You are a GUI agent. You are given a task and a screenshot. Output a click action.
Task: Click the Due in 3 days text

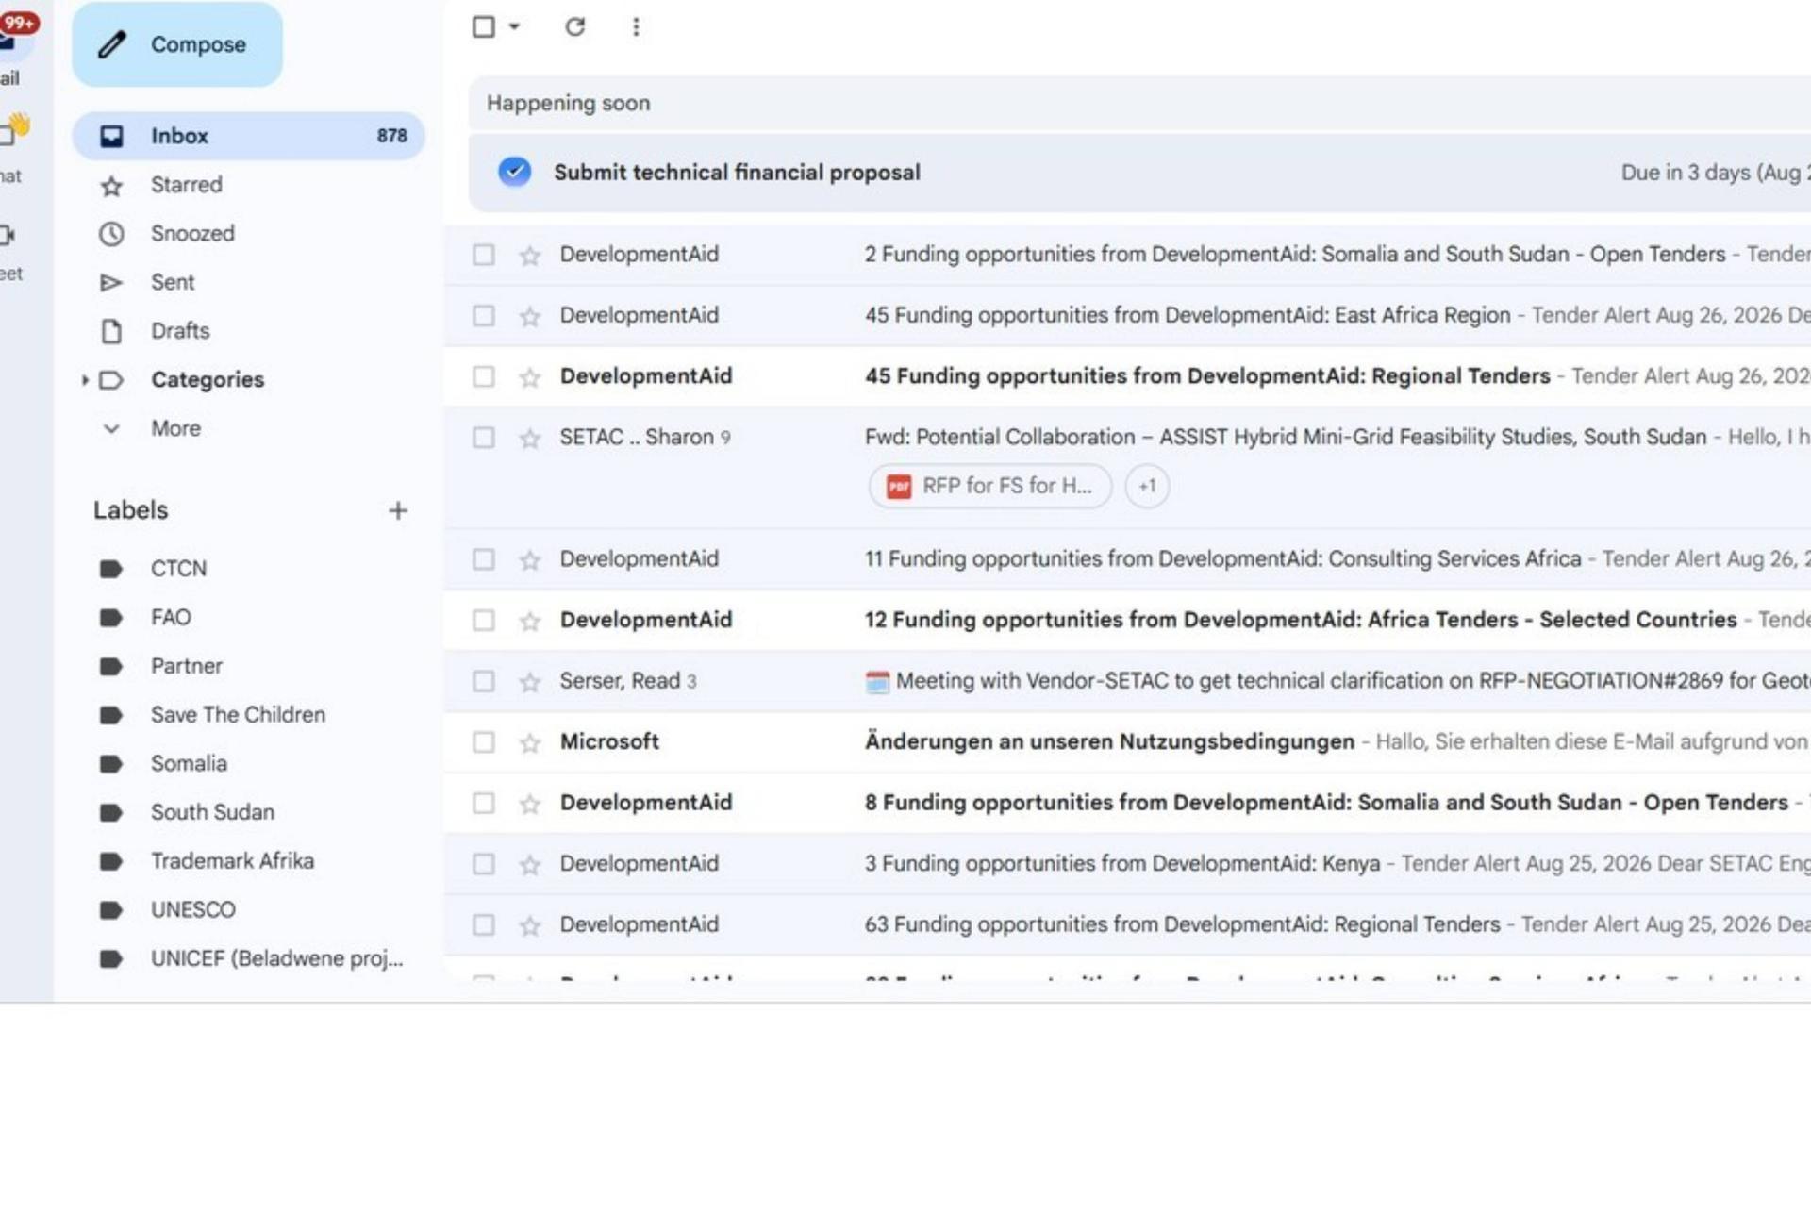[1716, 173]
